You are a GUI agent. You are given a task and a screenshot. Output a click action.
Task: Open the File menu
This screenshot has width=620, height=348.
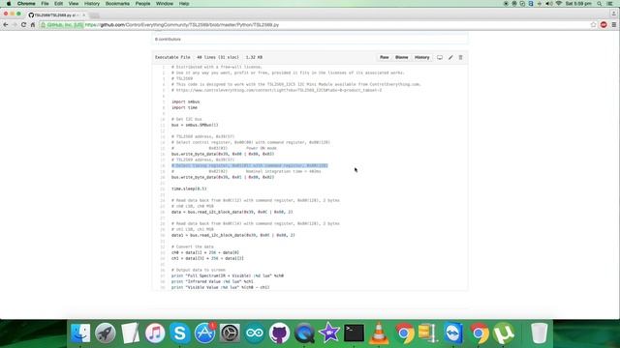46,4
